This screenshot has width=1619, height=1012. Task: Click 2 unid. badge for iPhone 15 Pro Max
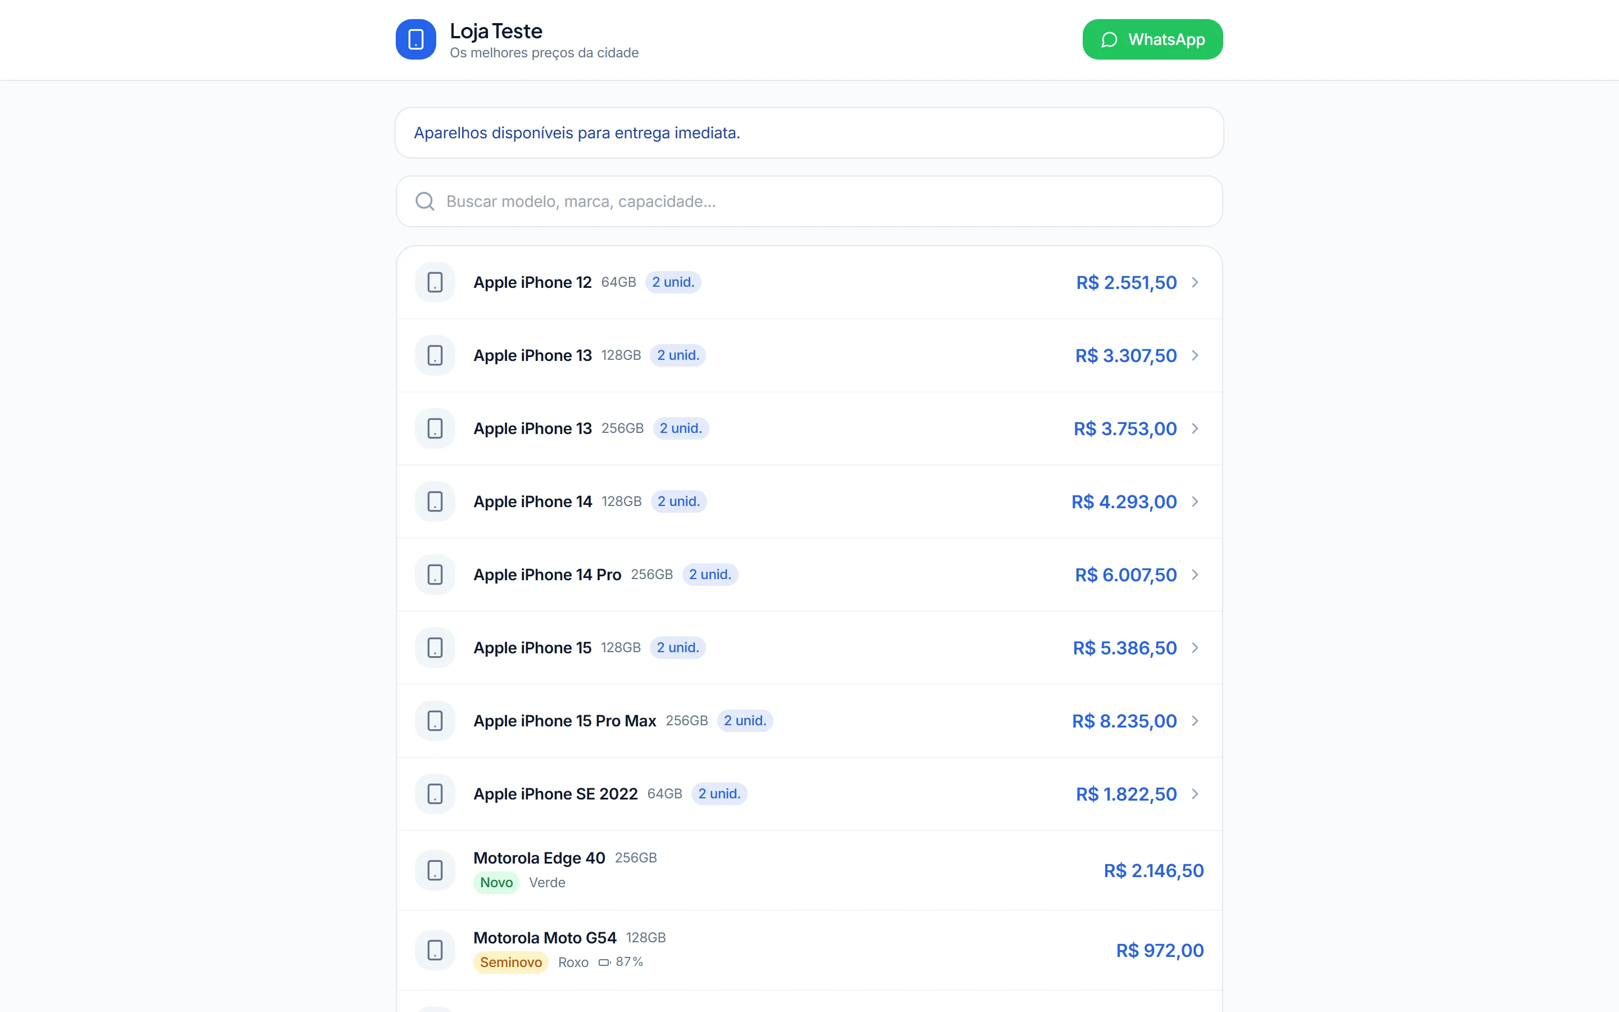(745, 721)
